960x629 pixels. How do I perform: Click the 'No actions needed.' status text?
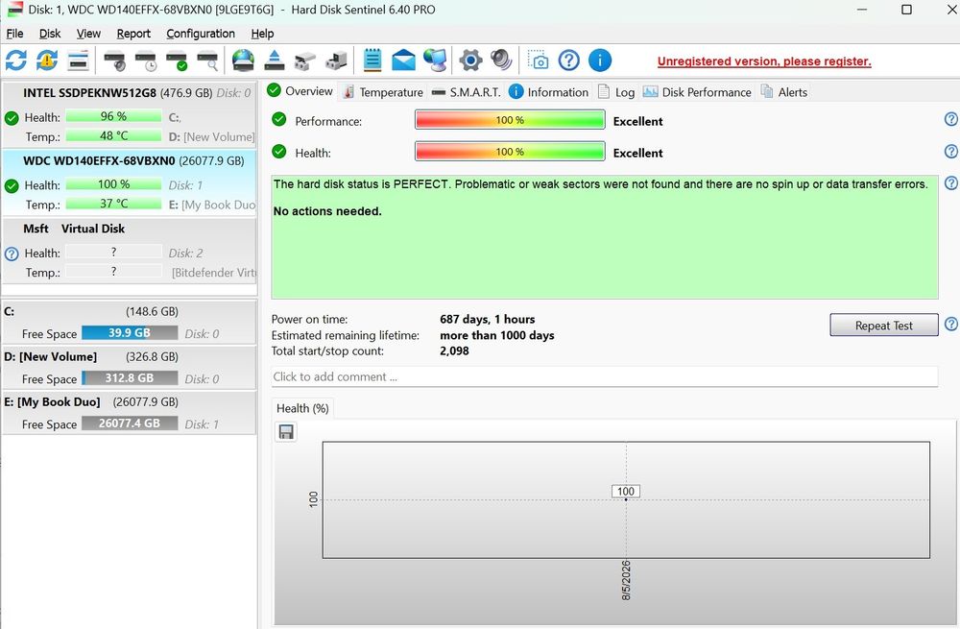tap(327, 211)
